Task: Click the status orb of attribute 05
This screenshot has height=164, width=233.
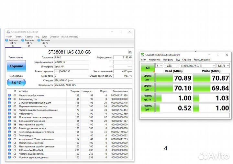Action: 9,106
